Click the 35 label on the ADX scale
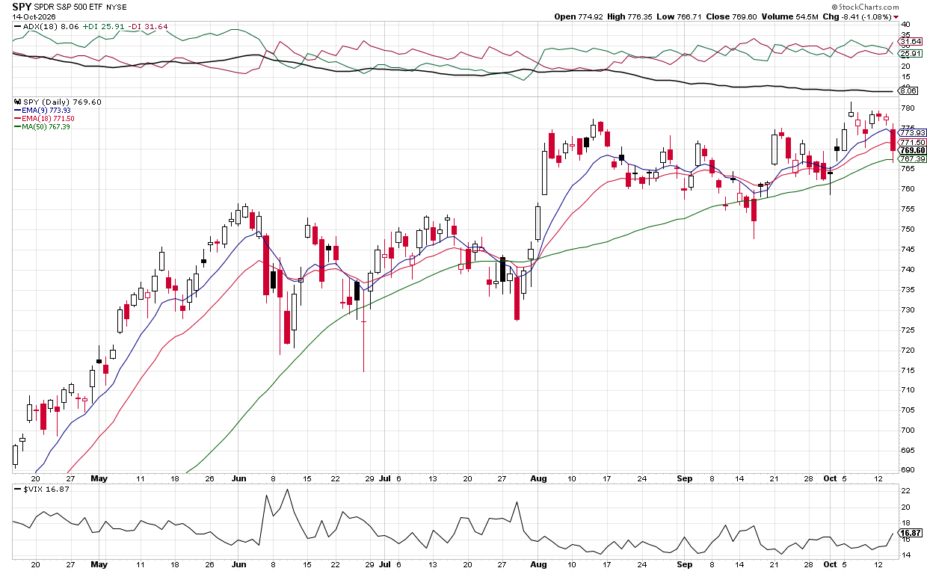This screenshot has height=571, width=927. (x=905, y=34)
